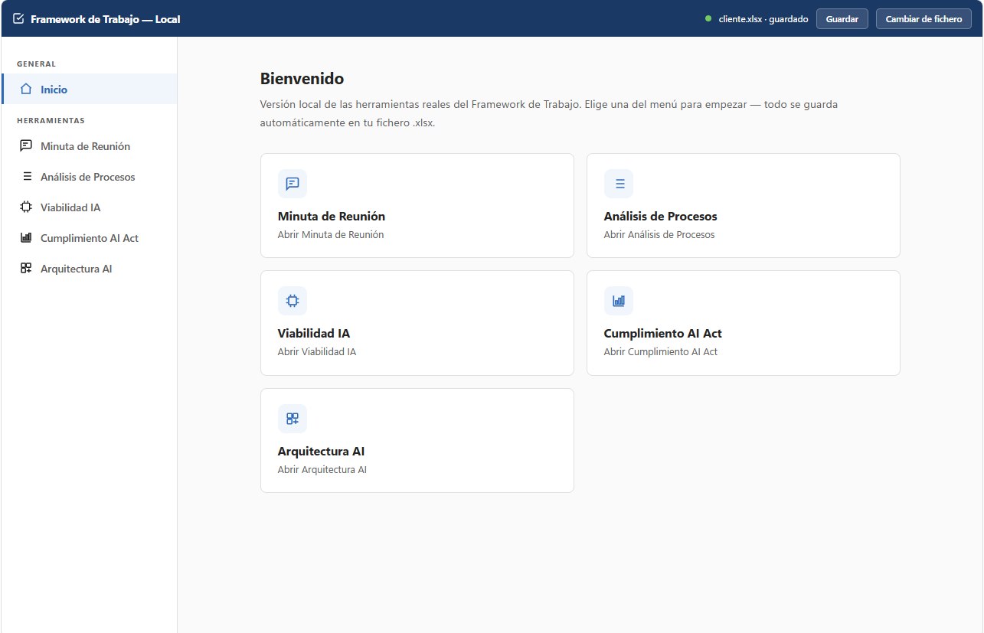
Task: Open the Viabilidad IA card title
Action: [314, 334]
